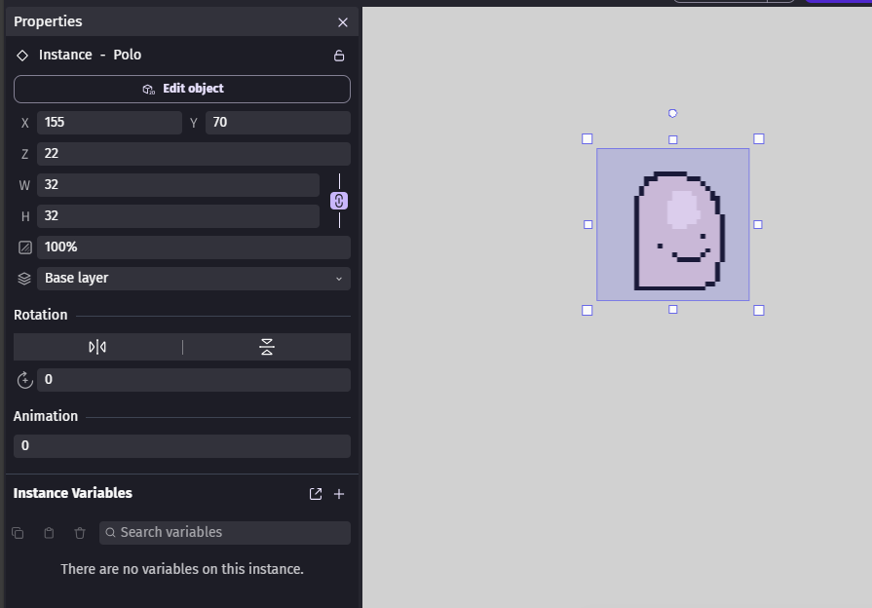Click the Rotation section label
872x608 pixels.
[41, 315]
